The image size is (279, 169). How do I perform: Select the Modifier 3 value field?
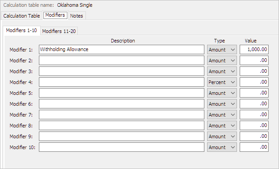click(x=254, y=71)
